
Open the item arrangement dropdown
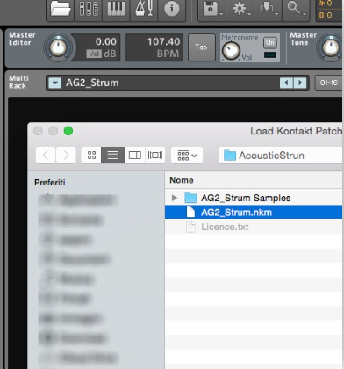(x=187, y=156)
